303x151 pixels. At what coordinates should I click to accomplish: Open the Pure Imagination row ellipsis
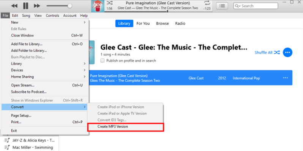click(286, 78)
